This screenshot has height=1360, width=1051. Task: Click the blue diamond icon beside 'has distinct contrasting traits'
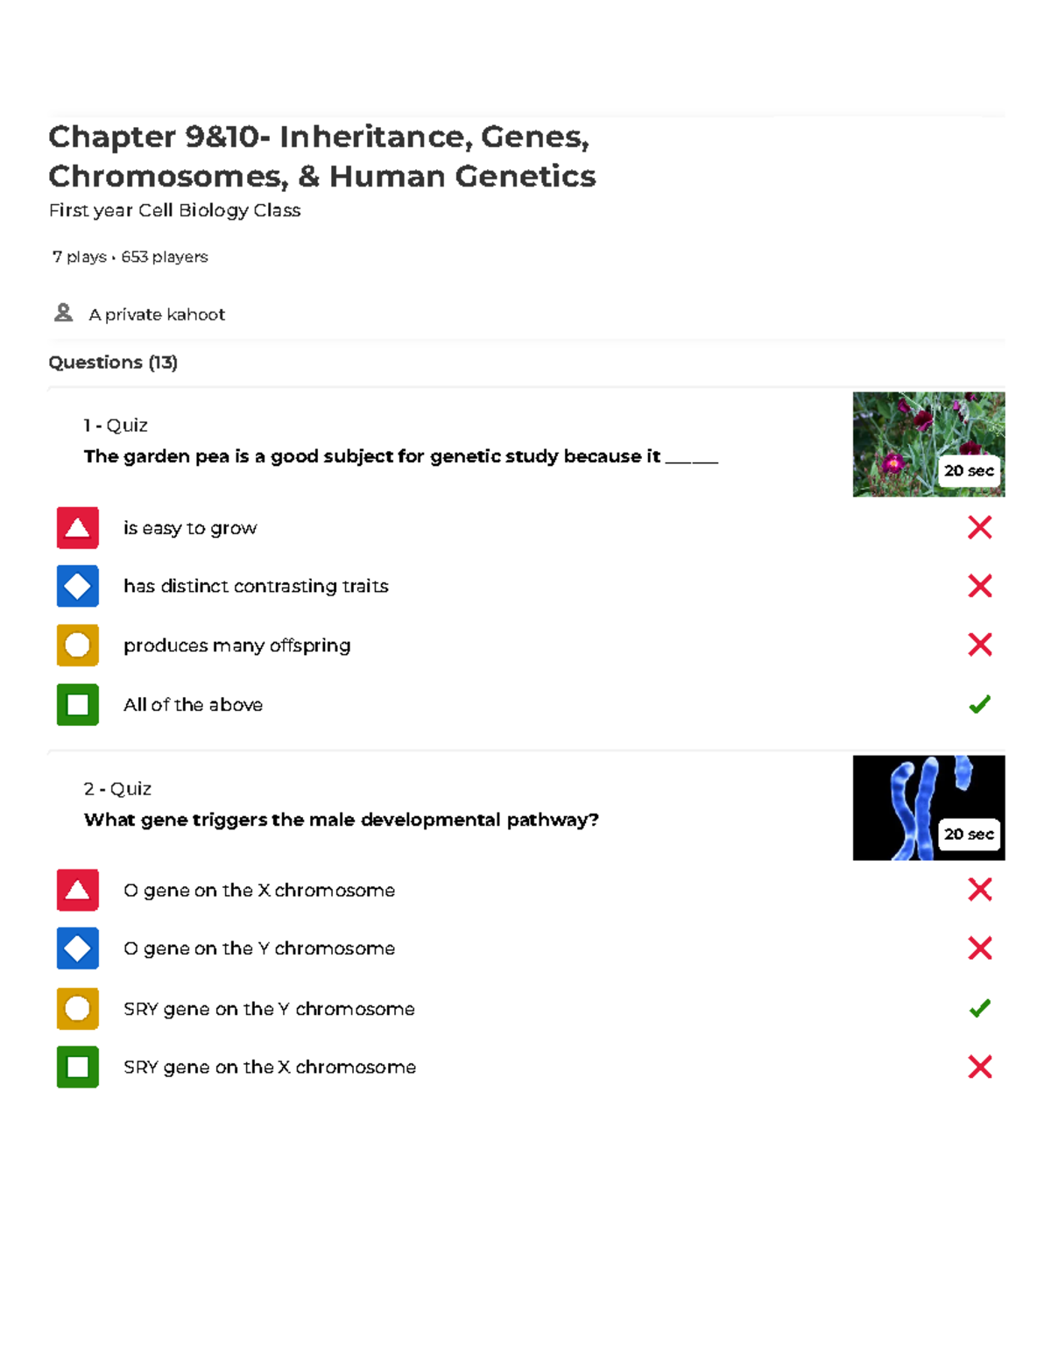point(78,586)
